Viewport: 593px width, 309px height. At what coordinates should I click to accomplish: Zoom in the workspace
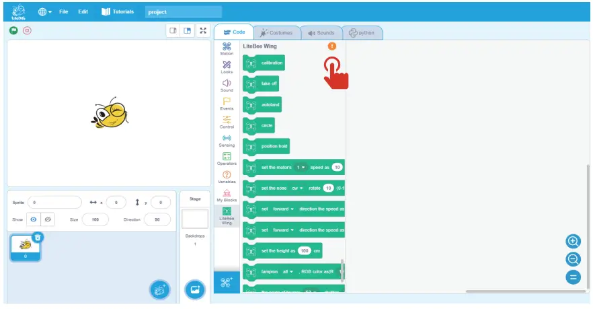click(573, 241)
